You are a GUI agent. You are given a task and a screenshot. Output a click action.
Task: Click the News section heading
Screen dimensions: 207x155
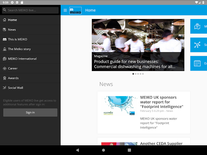point(106,84)
